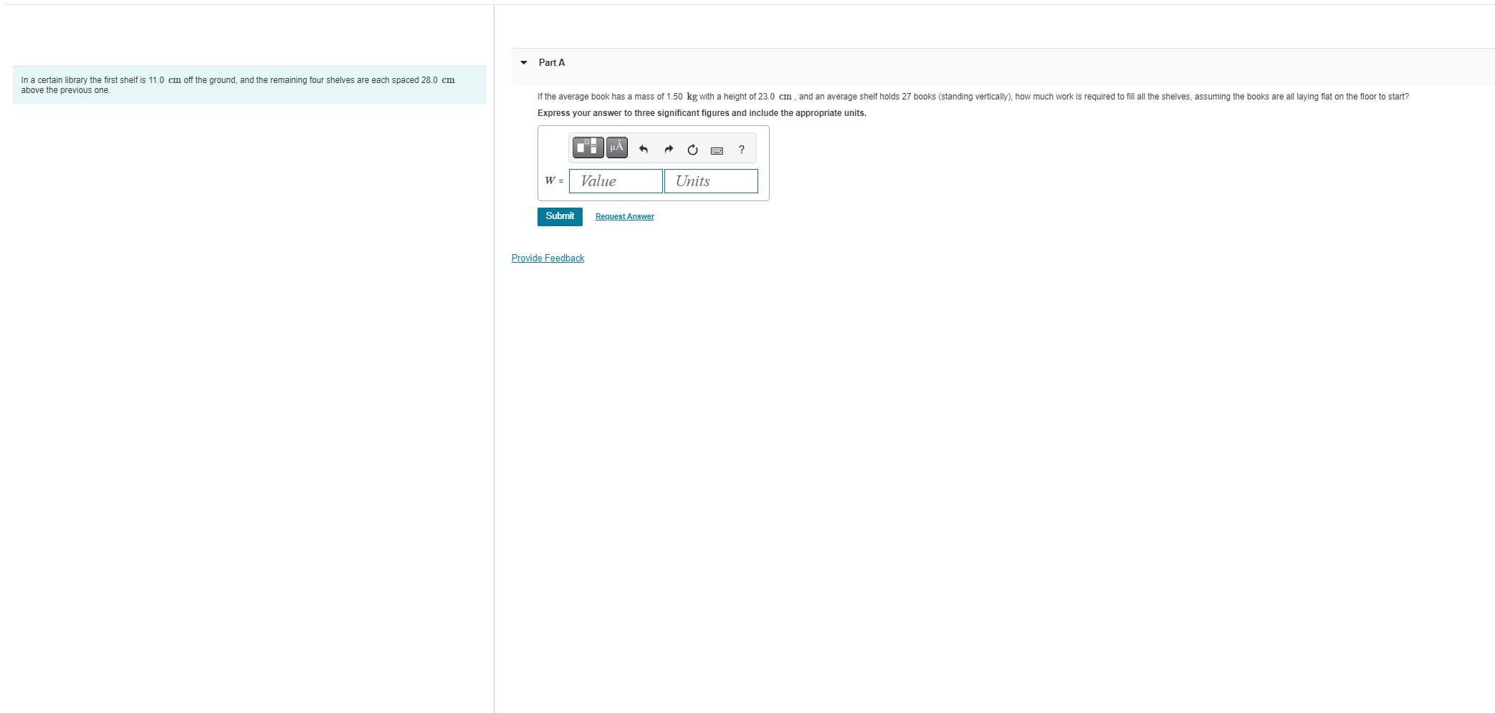Click the Units input field
Viewport: 1495px width, 713px height.
point(711,181)
